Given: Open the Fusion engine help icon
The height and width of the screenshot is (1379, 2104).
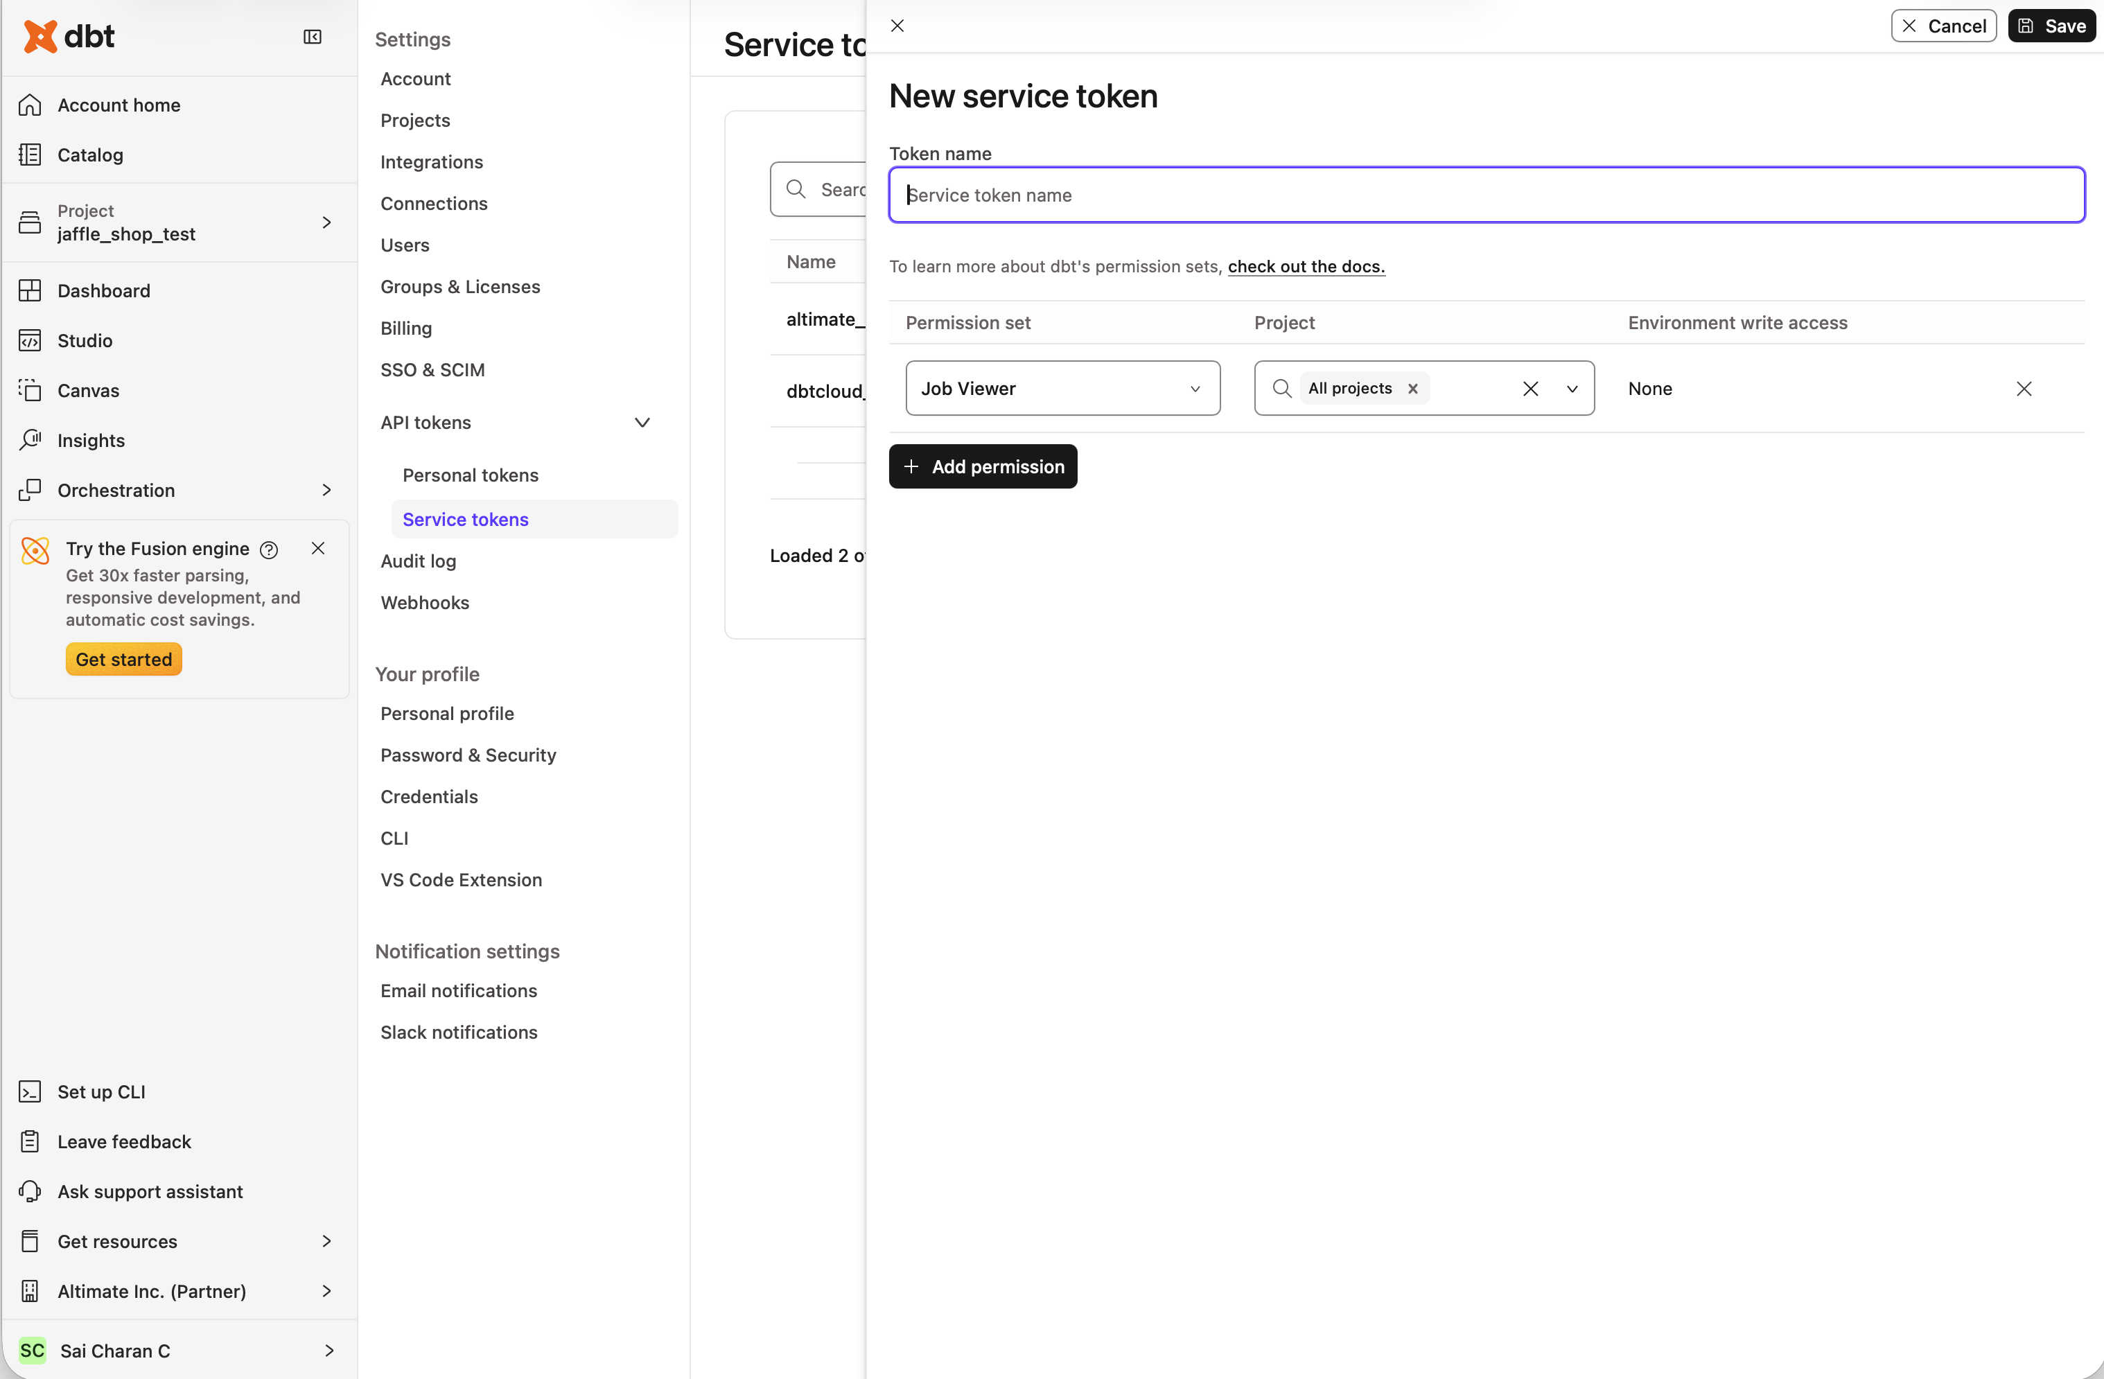Looking at the screenshot, I should point(268,549).
